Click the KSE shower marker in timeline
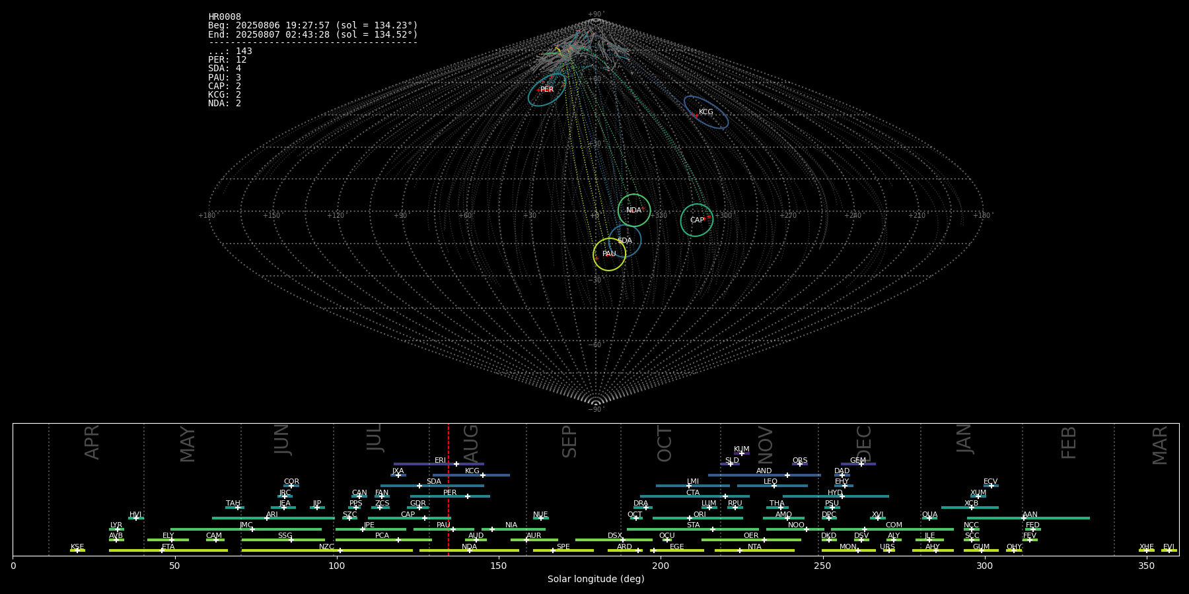 (77, 550)
